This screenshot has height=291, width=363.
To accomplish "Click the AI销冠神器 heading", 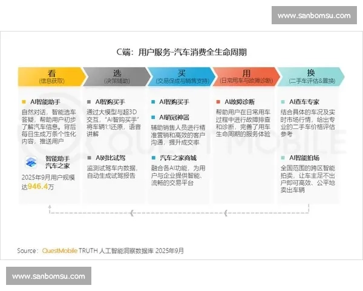I will pyautogui.click(x=174, y=118).
